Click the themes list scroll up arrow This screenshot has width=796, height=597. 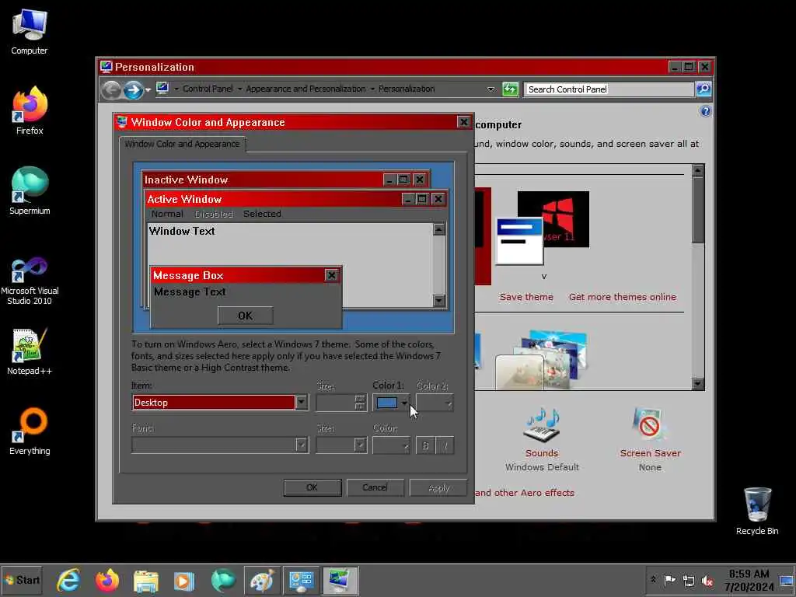click(698, 170)
